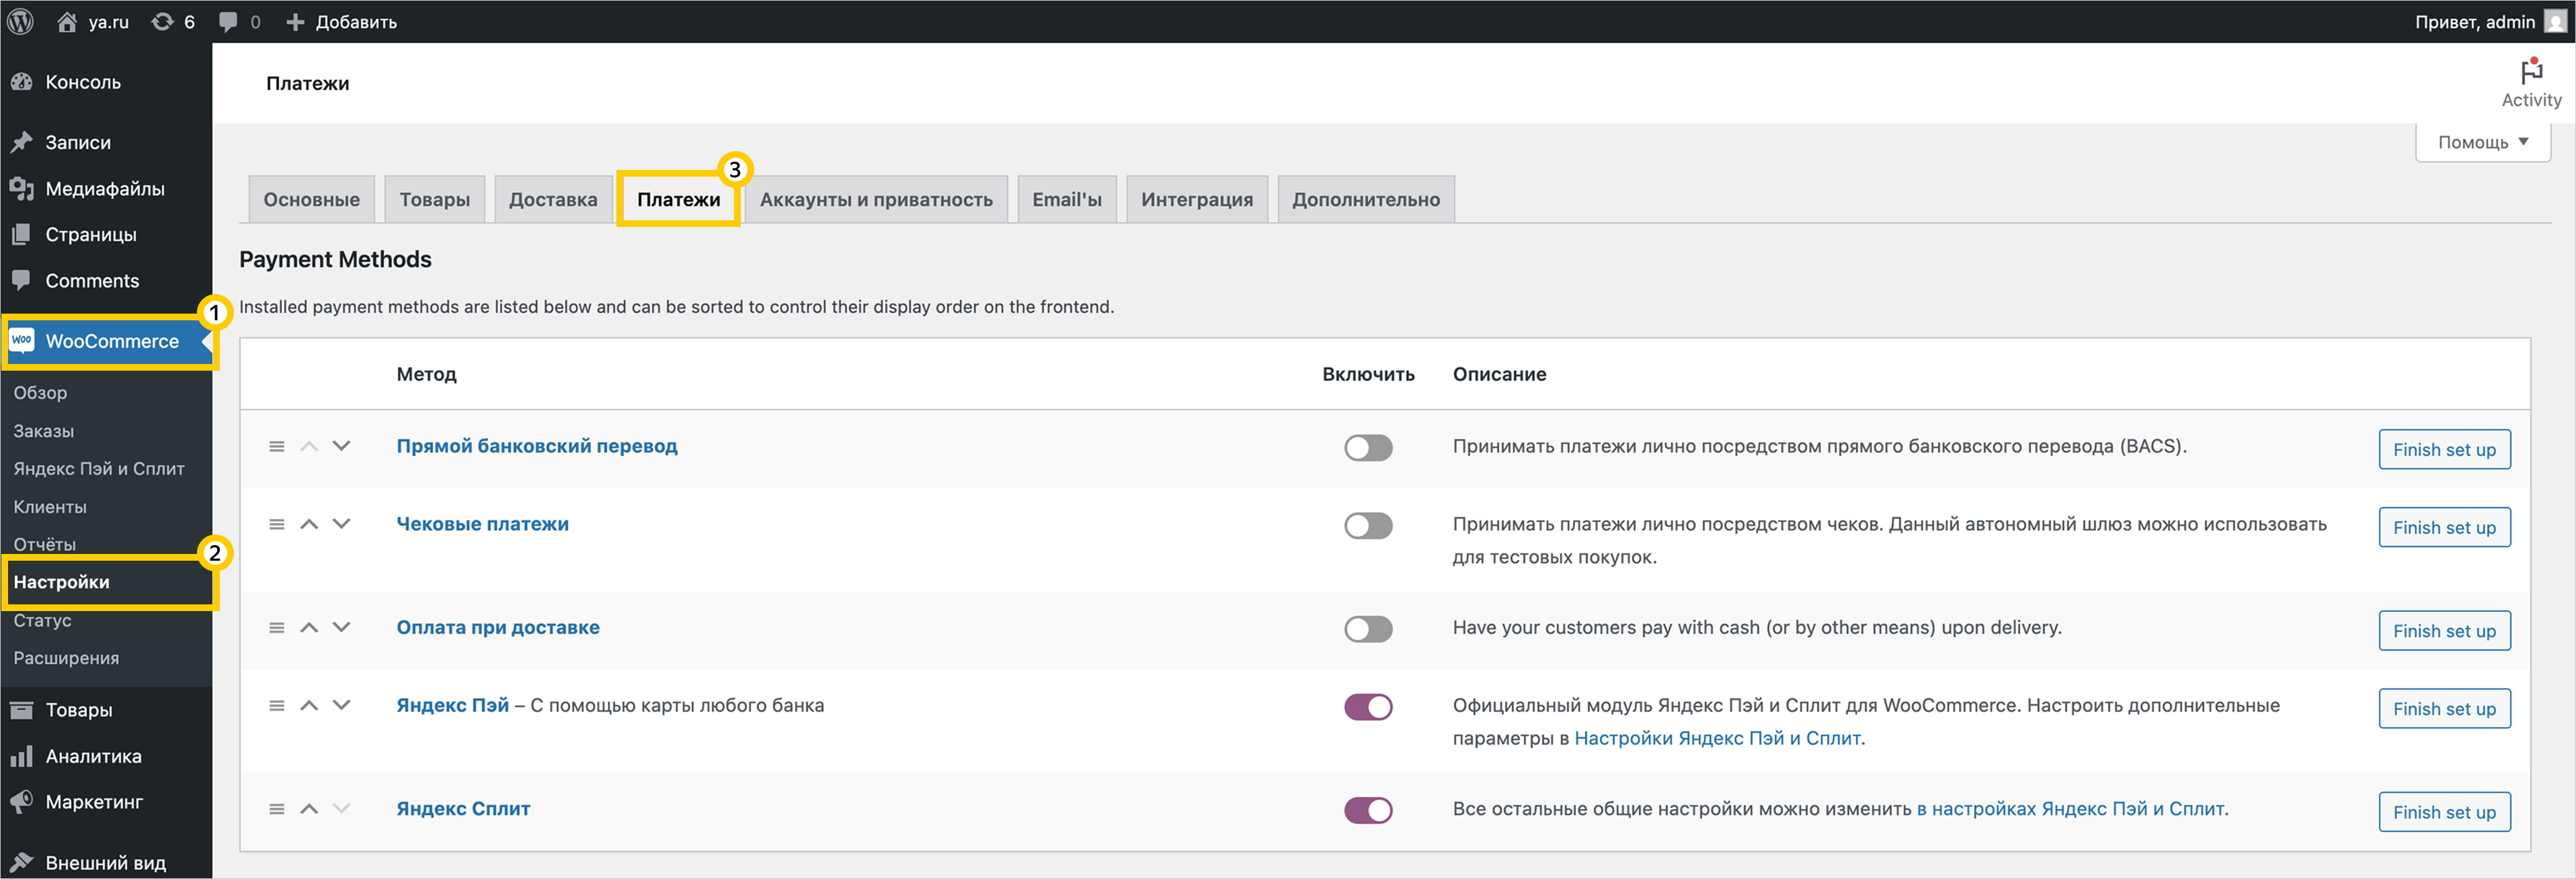Turn off the Яндекс Сплит toggle
Screen dimensions: 2576x879
[x=1367, y=810]
